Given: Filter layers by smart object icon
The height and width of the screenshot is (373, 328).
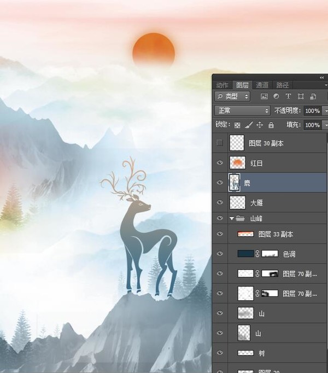Looking at the screenshot, I should [x=313, y=96].
